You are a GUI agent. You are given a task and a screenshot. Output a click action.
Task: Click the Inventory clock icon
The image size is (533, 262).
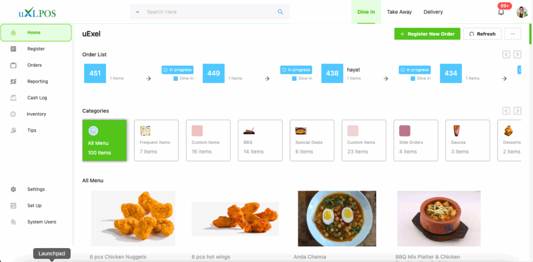click(x=13, y=114)
